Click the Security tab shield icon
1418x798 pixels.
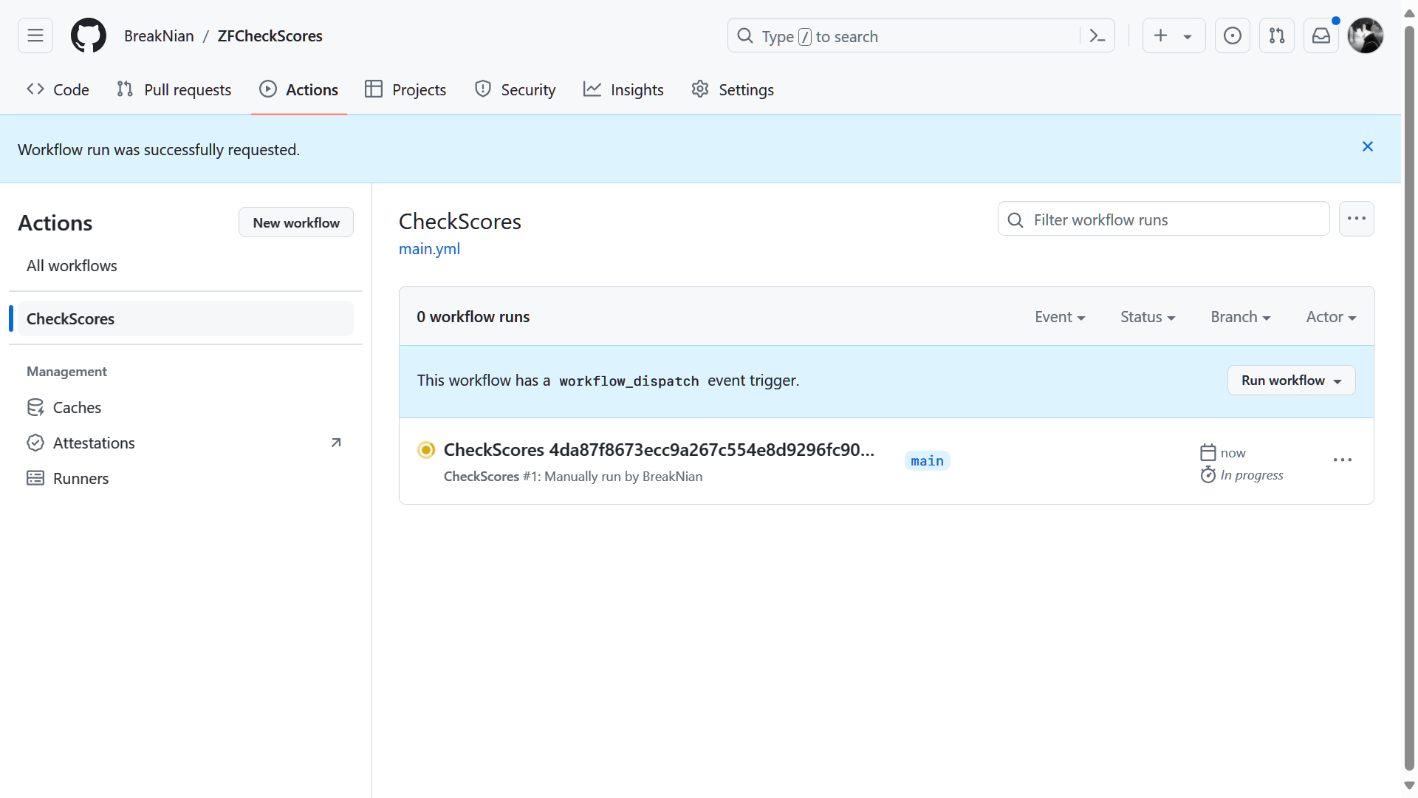pos(483,89)
